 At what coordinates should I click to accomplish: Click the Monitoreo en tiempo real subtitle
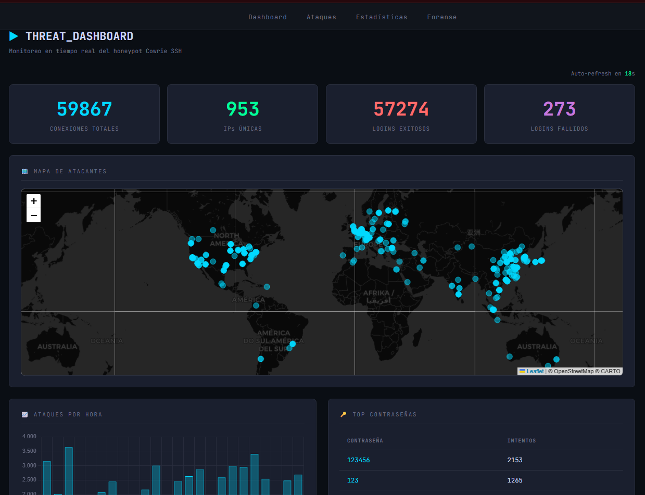click(x=95, y=51)
